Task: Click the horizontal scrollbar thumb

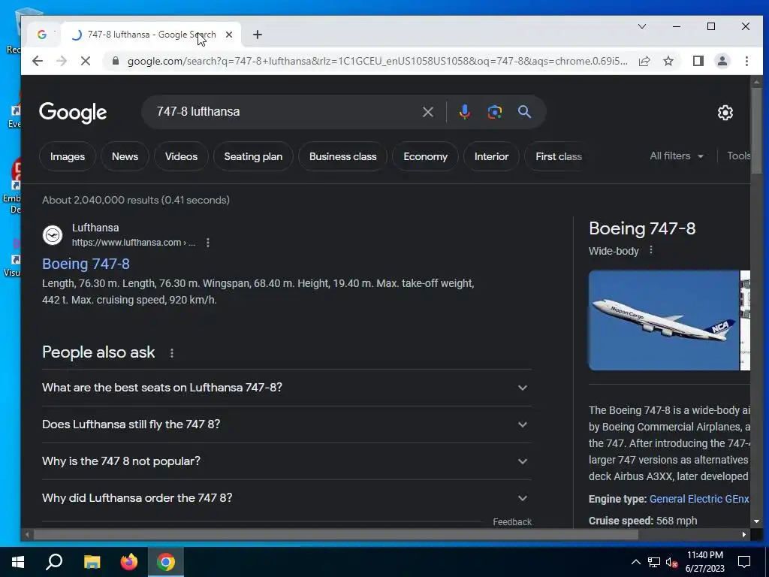Action: [336, 535]
